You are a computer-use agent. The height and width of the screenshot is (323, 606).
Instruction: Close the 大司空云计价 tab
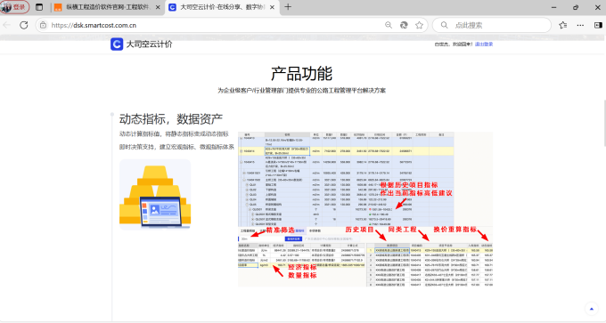[x=272, y=7]
